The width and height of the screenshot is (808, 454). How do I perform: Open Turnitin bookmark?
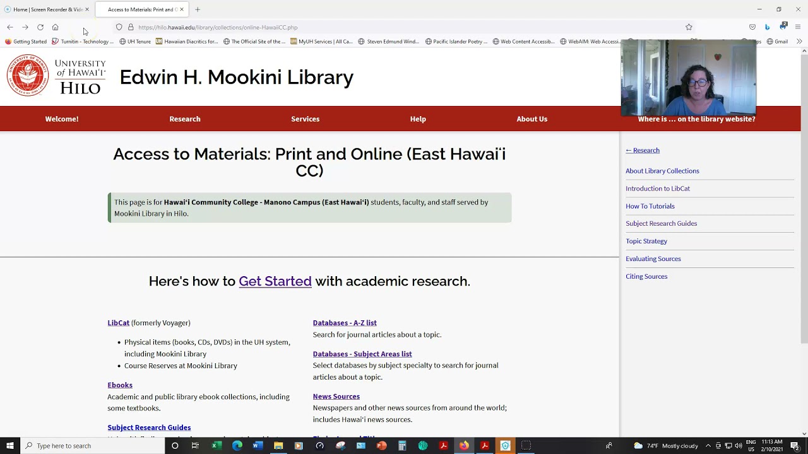(83, 42)
